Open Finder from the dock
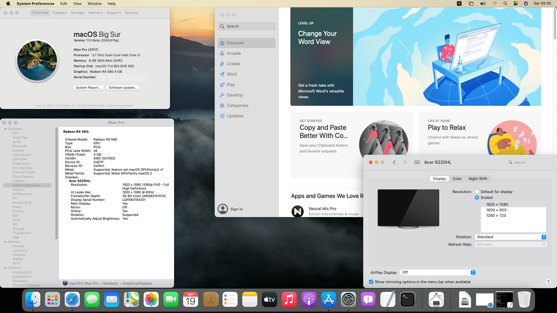 33,299
